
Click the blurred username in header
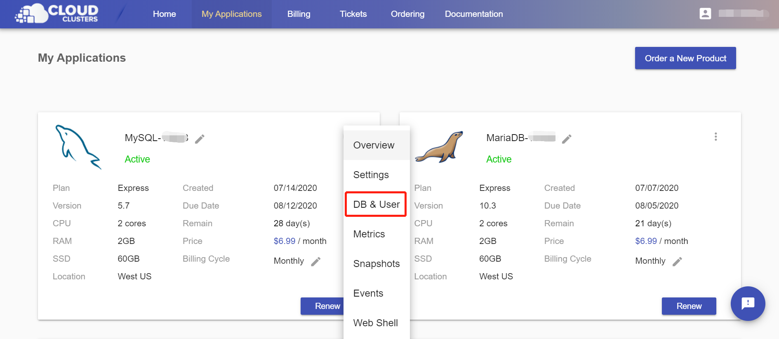click(x=744, y=14)
